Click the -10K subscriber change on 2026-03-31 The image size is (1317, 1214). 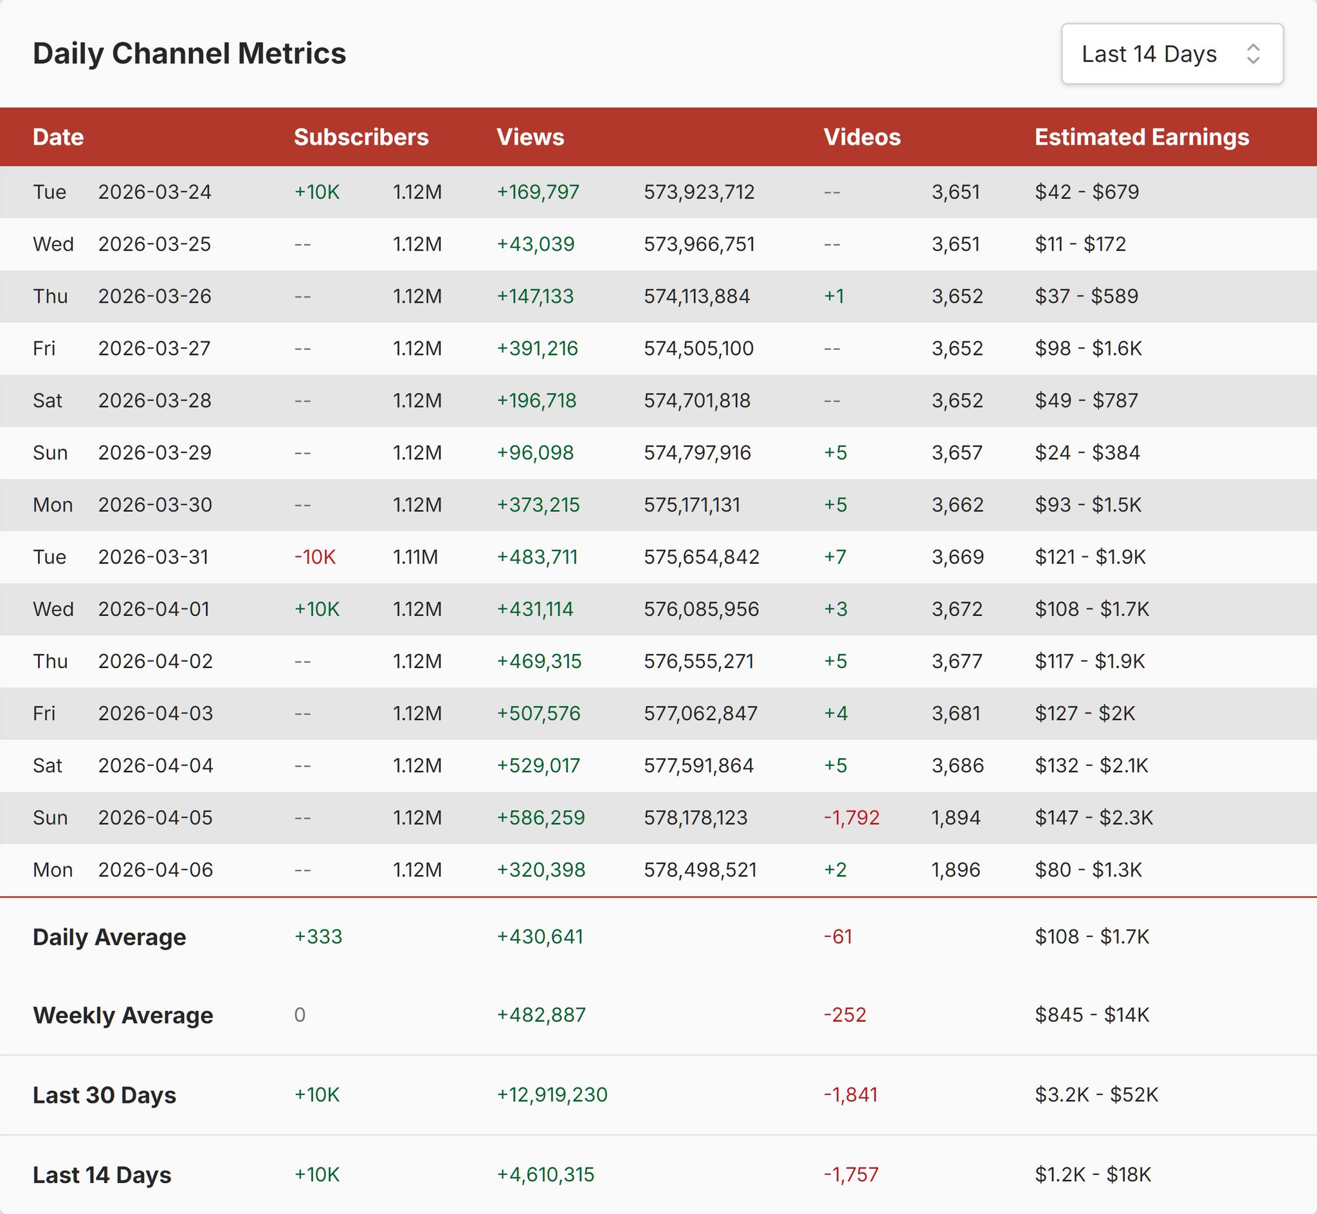(x=314, y=557)
